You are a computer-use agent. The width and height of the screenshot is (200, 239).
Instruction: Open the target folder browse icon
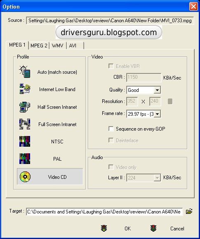pos(189,211)
